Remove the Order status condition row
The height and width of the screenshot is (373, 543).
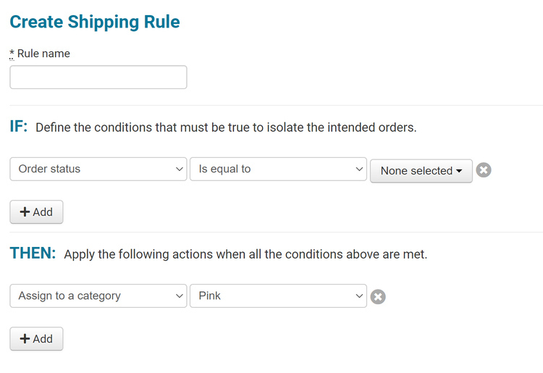coord(484,170)
